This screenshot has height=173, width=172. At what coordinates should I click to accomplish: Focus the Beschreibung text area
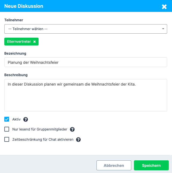coord(86,95)
